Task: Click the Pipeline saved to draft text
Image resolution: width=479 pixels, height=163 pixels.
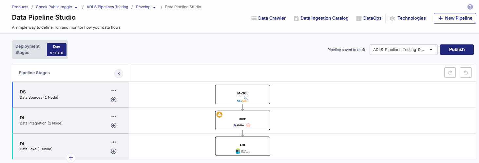Action: (x=346, y=50)
